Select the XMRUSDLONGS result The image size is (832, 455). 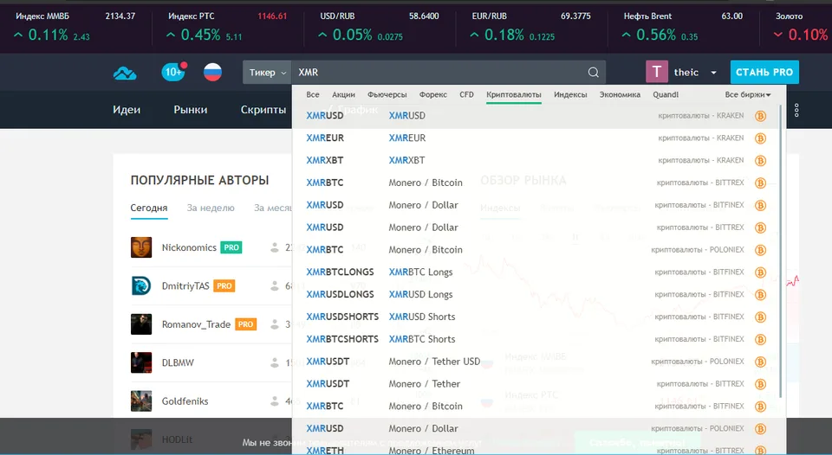pos(536,294)
